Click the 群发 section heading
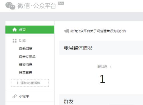Viewport: 143px width, 105px height. 69,101
